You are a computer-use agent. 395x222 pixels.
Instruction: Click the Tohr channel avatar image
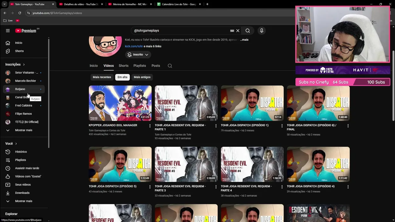coord(105,46)
